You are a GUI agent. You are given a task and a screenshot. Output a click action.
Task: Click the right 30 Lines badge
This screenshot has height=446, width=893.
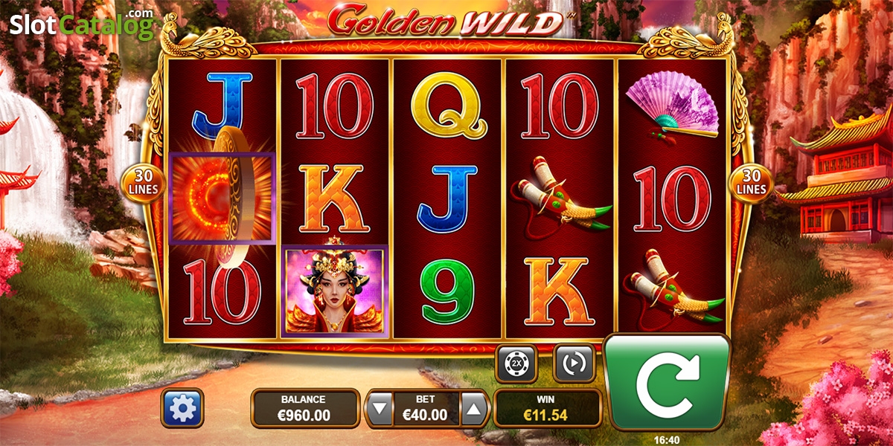point(752,183)
